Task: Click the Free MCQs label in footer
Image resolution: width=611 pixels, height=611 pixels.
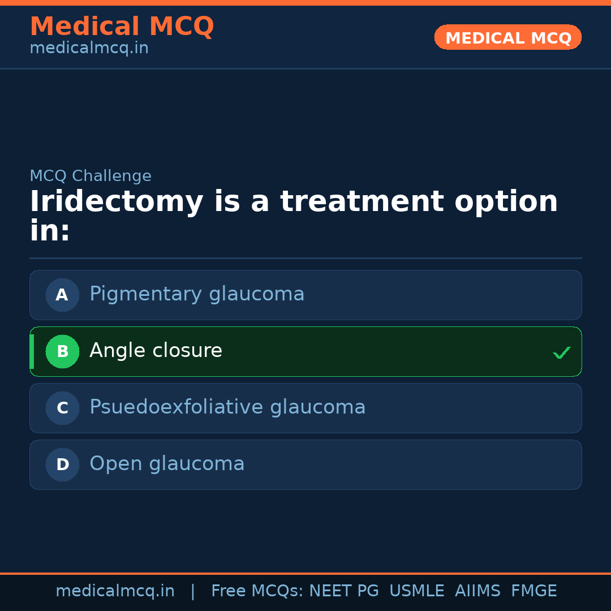Action: (x=257, y=591)
